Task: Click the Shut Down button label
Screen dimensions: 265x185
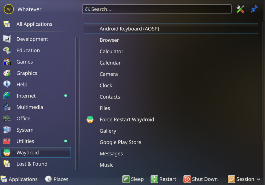Action: (x=205, y=179)
